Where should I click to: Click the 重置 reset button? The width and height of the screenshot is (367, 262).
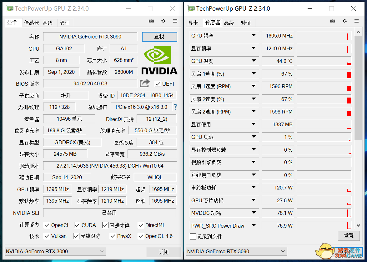[349, 236]
